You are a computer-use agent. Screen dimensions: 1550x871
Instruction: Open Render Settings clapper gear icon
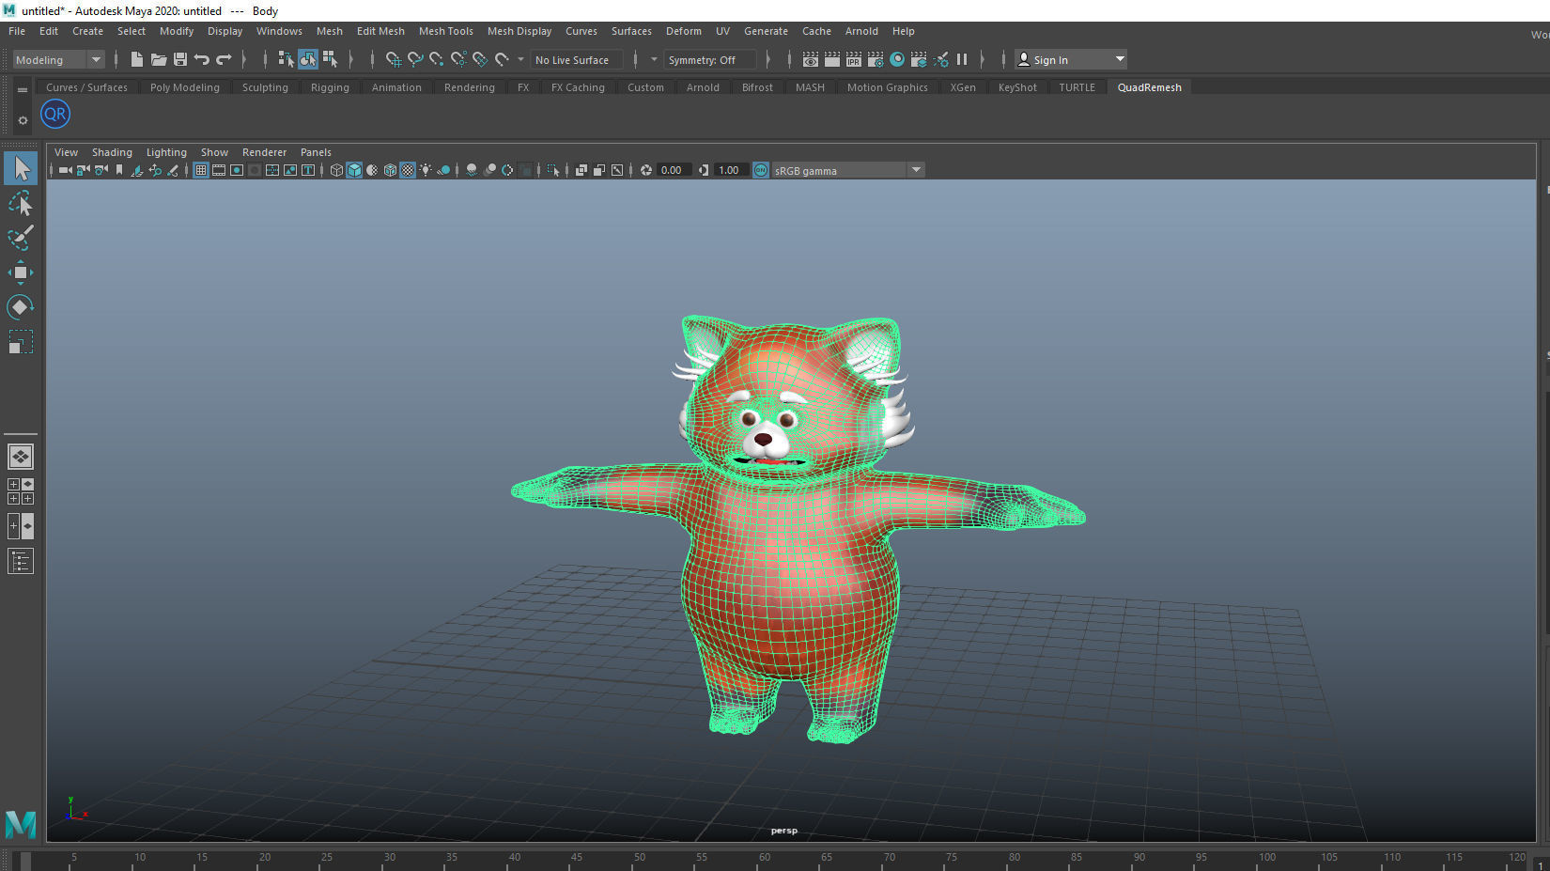(876, 59)
